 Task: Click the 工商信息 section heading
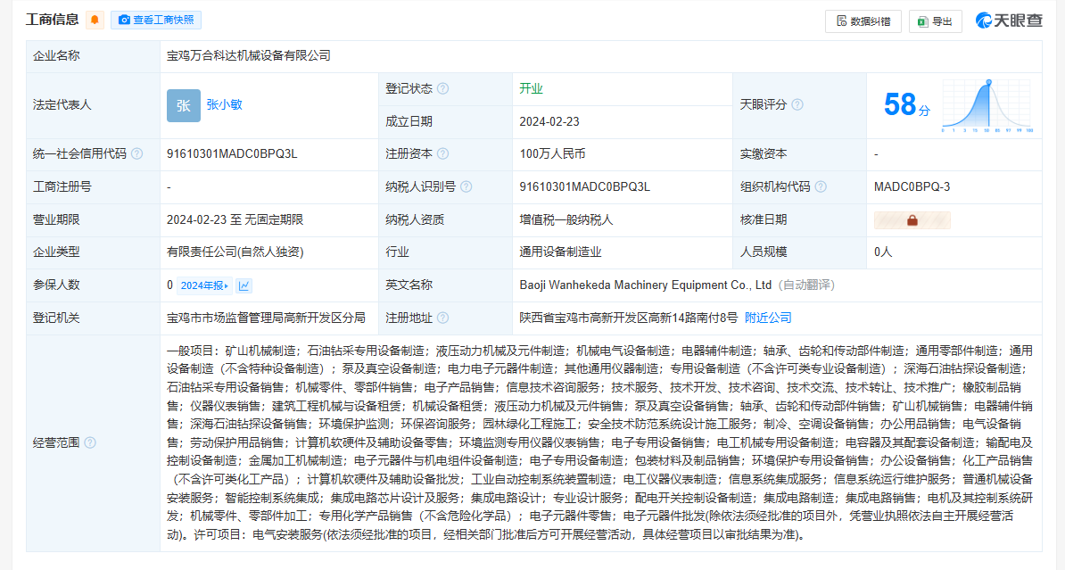pos(53,20)
